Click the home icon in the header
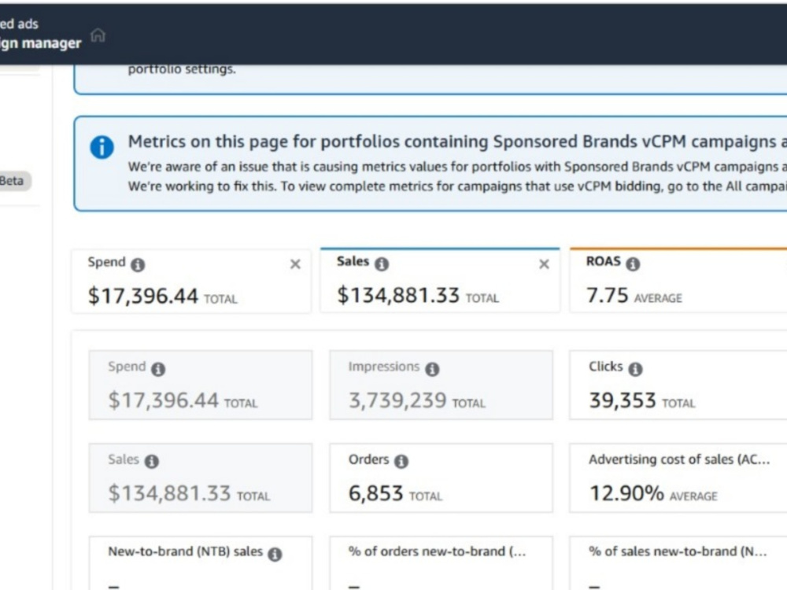 click(x=98, y=35)
